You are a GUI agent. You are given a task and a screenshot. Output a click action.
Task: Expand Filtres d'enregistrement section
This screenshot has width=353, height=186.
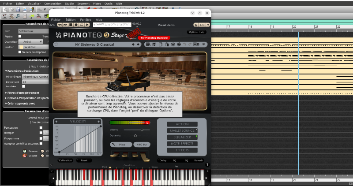[22, 93]
